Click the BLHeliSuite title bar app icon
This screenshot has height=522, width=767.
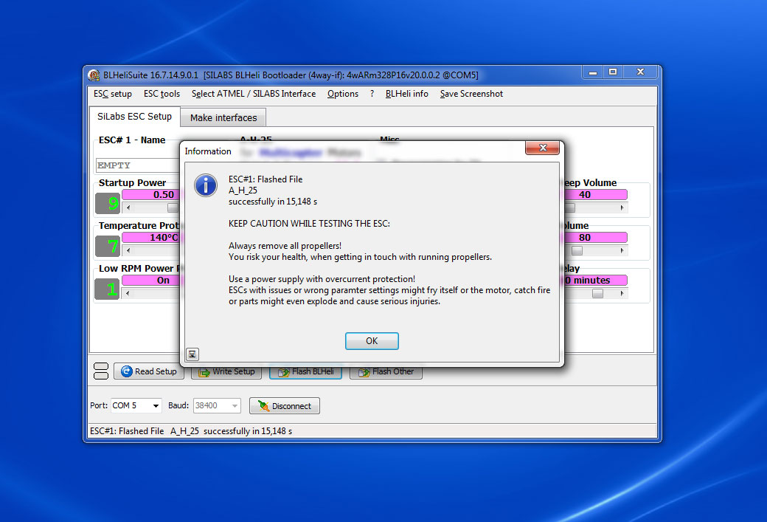(x=94, y=75)
